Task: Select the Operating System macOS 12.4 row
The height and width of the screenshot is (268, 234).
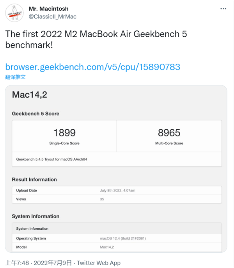Action: (117, 238)
